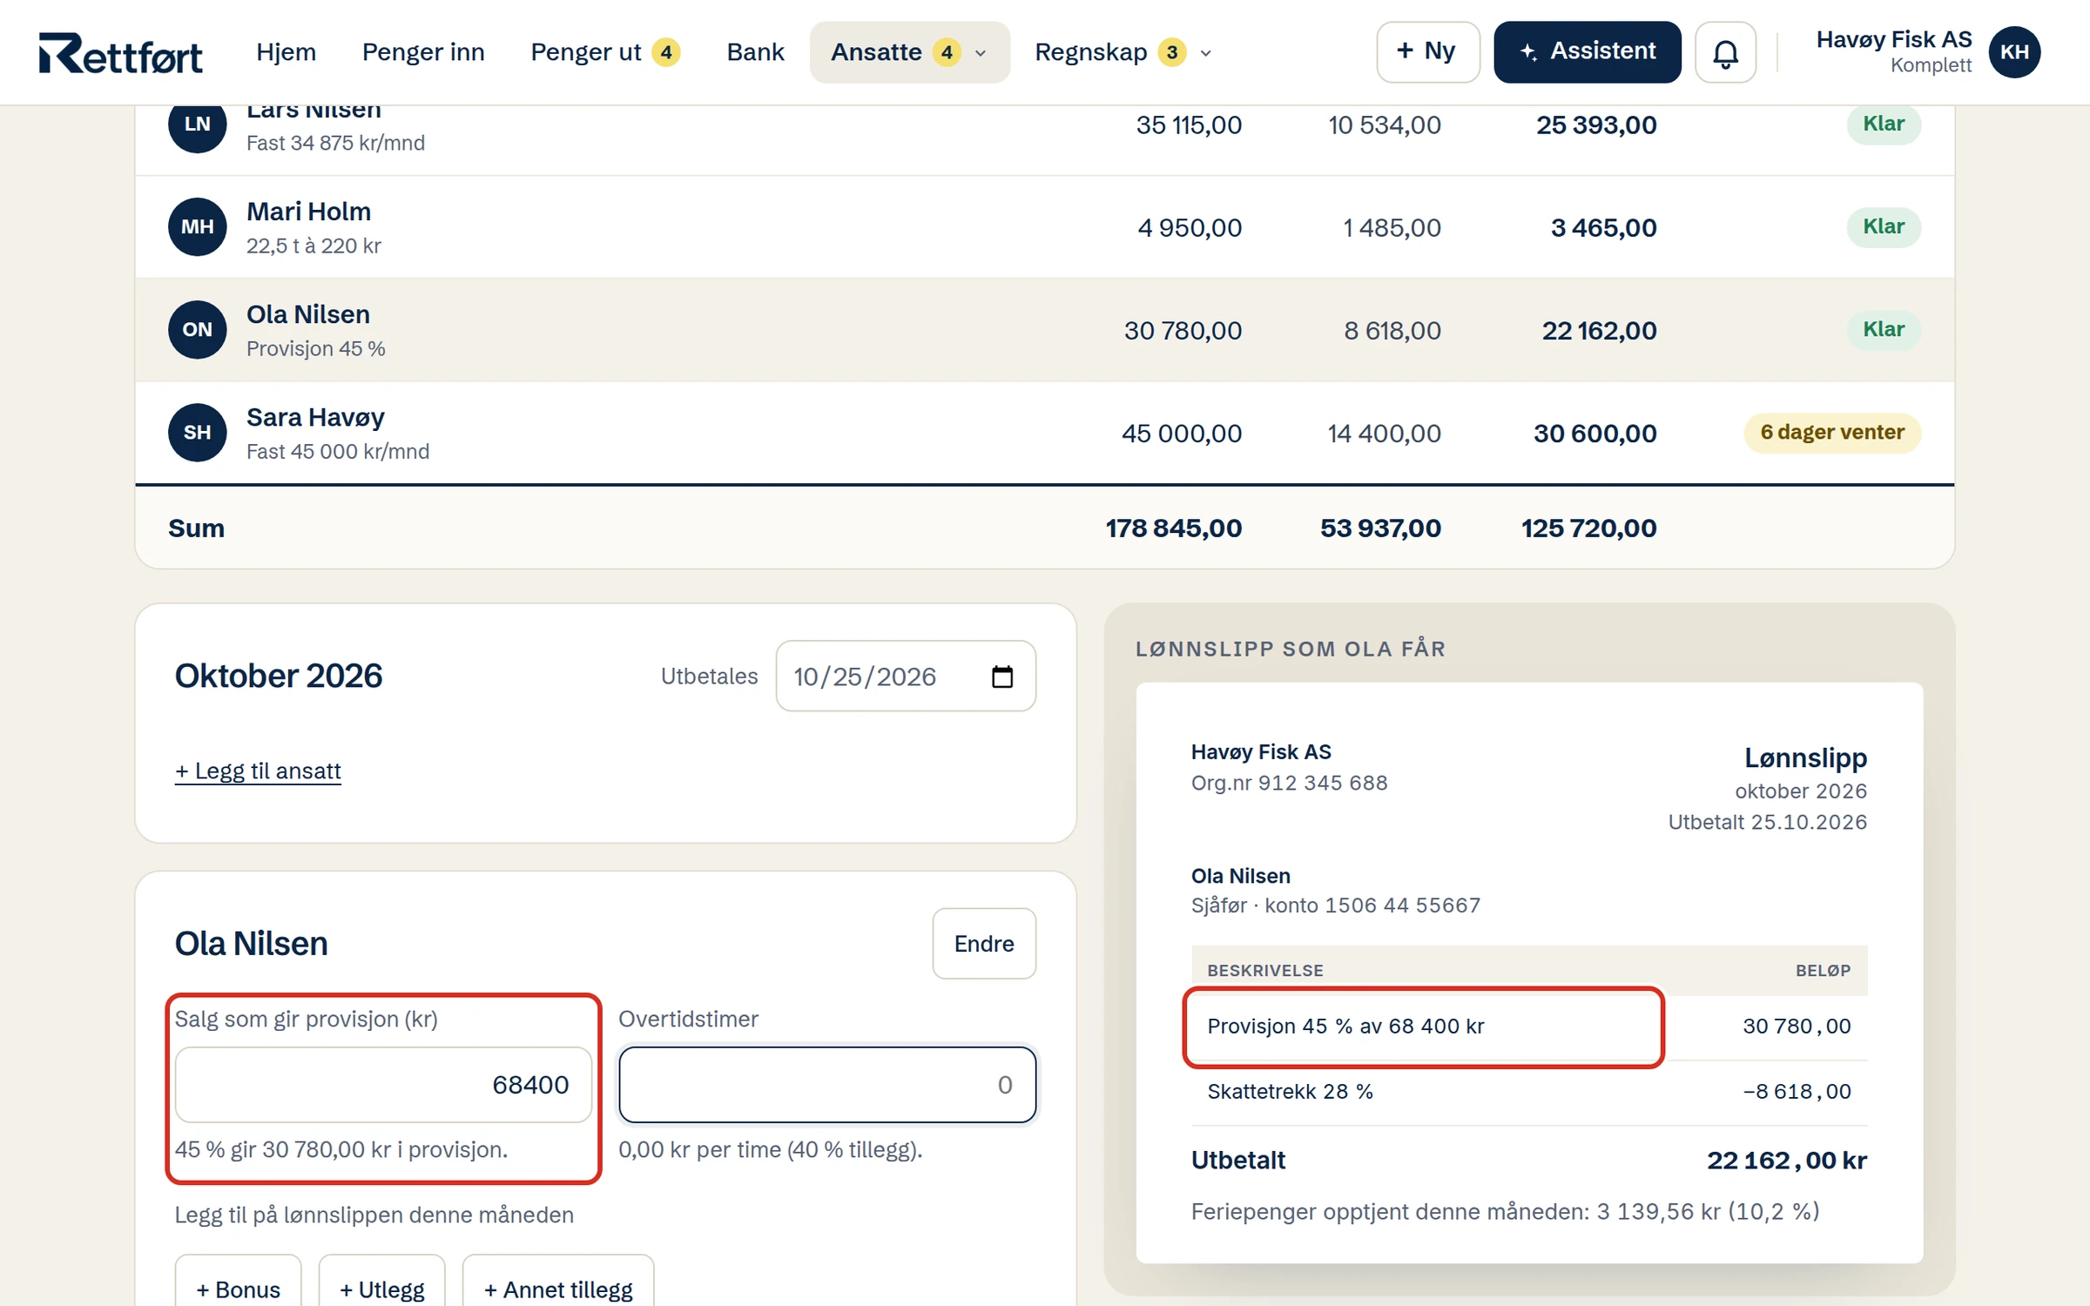The image size is (2090, 1306).
Task: Launch the Assistent
Action: (x=1587, y=52)
